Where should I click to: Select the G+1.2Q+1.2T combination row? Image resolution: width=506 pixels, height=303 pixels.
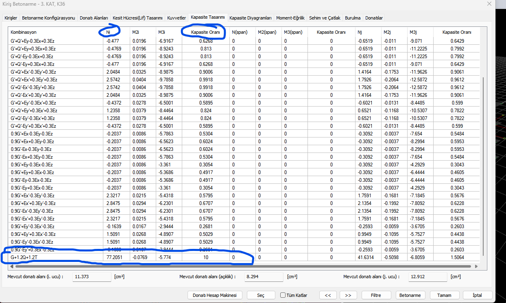(x=244, y=257)
